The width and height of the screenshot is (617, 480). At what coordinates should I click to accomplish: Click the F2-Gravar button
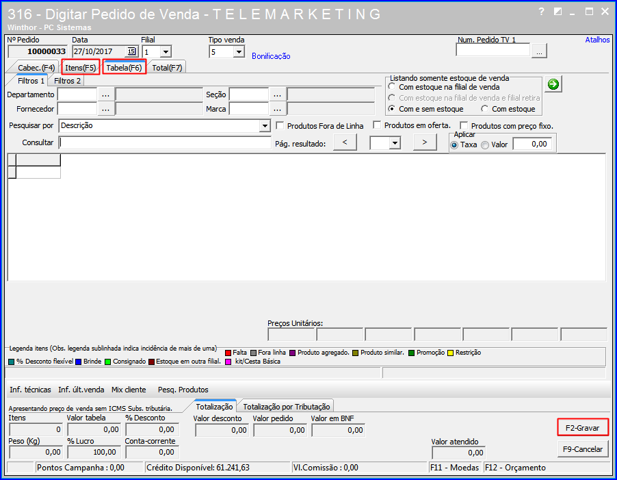582,428
